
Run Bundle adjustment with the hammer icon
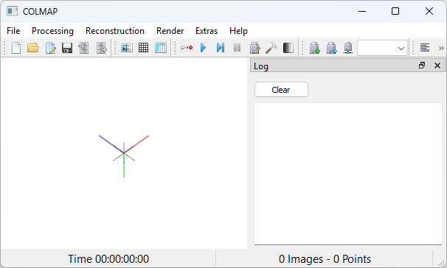(x=271, y=48)
